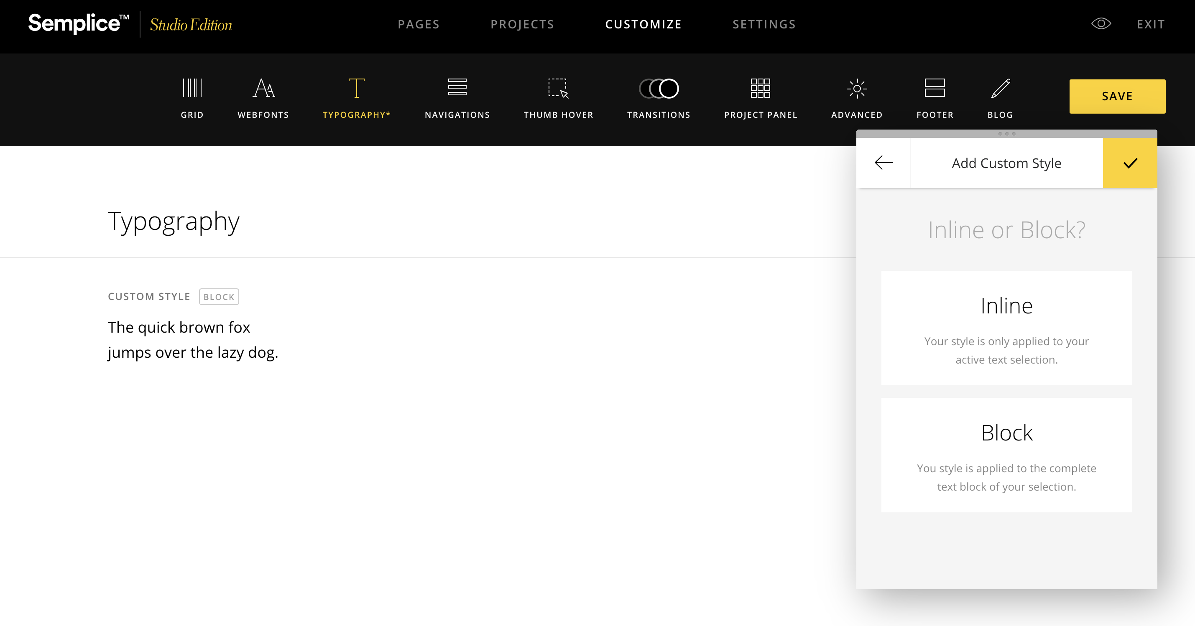Switch to the Projects menu
Screen dimensions: 1195x626
point(522,24)
